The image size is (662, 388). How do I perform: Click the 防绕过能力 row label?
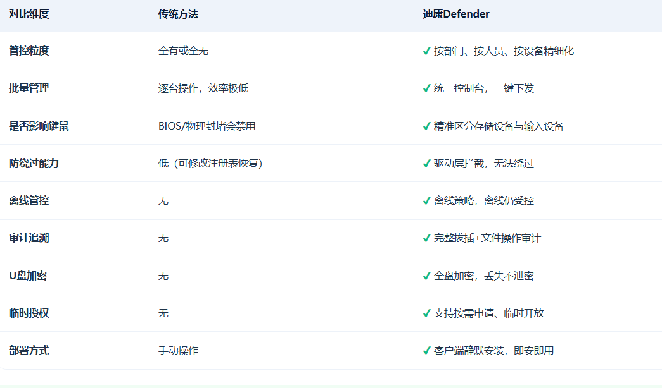[34, 164]
